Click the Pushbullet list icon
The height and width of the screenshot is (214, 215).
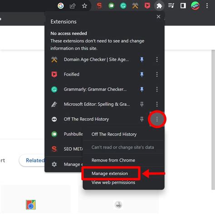pos(54,134)
